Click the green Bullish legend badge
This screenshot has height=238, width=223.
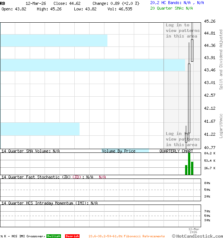[54, 236]
